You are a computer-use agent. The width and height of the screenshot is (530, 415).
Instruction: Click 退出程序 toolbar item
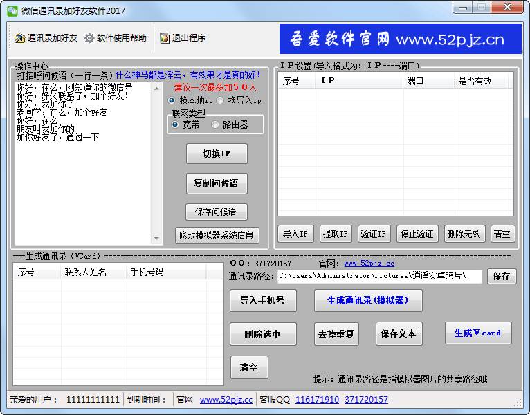tap(183, 38)
